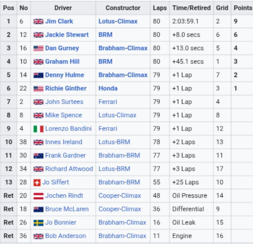Open Lotus-Climax link in Jim Clark's row
This screenshot has width=253, height=244.
tap(118, 21)
